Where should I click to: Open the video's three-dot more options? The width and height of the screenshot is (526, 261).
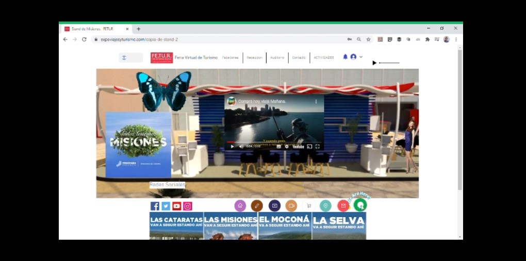316,101
